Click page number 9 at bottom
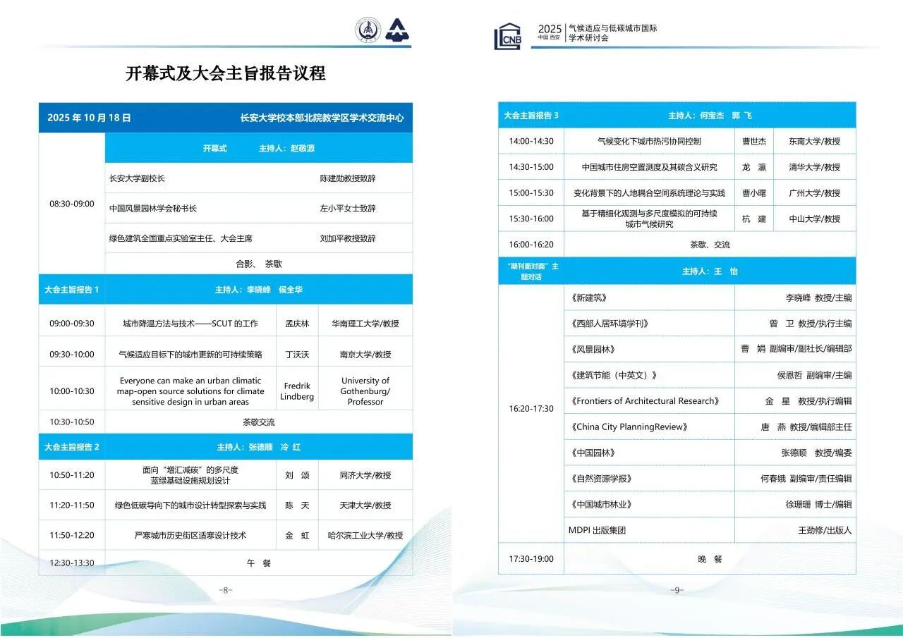Screen dimensions: 903x638 click(x=677, y=590)
